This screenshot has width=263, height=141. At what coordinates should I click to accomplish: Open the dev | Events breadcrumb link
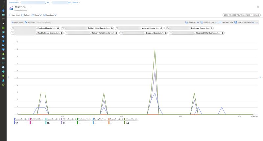pos(65,3)
